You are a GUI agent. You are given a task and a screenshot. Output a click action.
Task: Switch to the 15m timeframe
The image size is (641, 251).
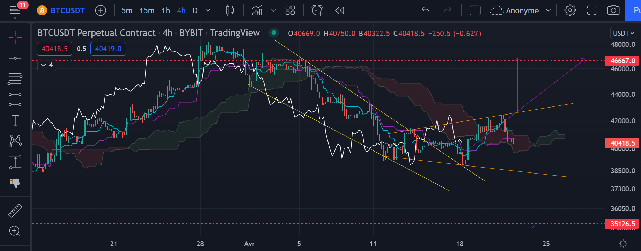[x=147, y=10]
